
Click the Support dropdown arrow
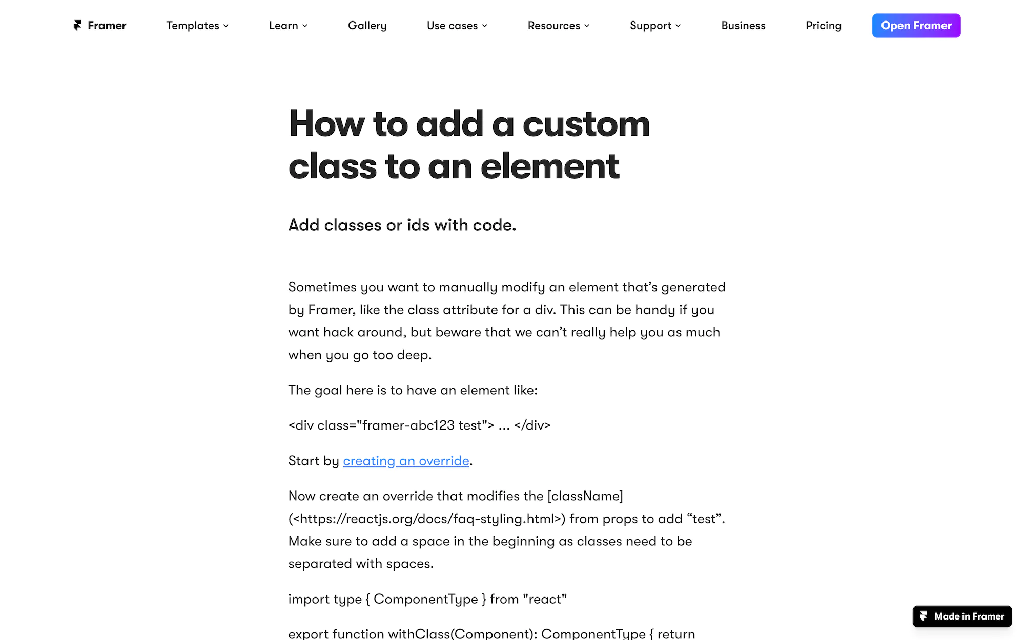(680, 26)
